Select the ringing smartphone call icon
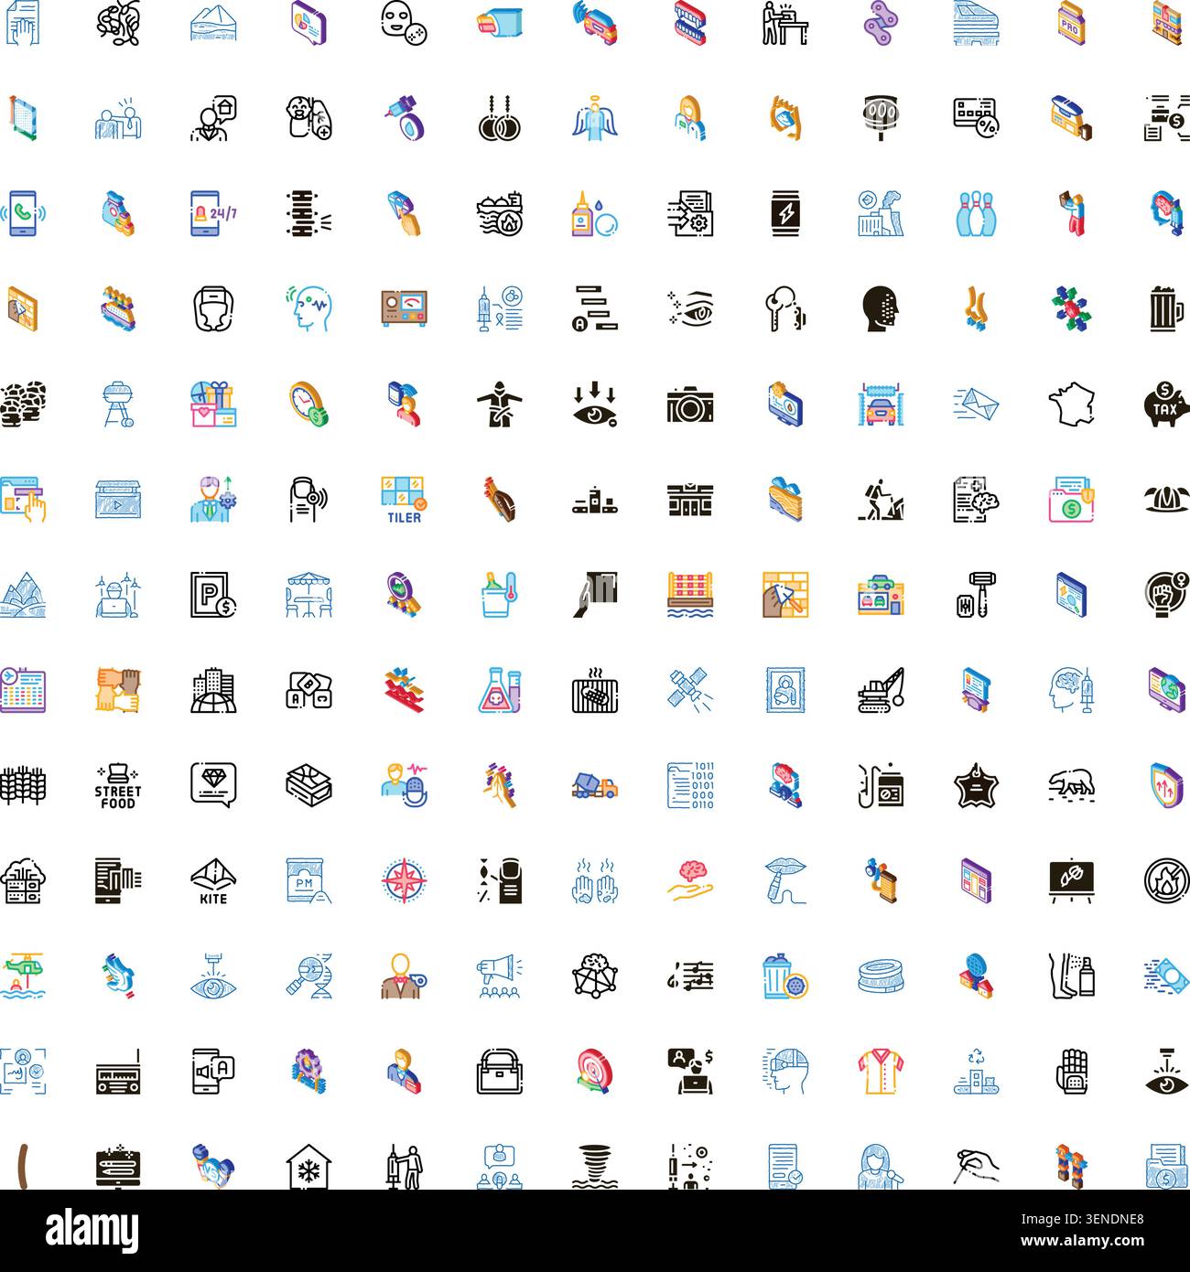1190x1272 pixels. pyautogui.click(x=24, y=214)
